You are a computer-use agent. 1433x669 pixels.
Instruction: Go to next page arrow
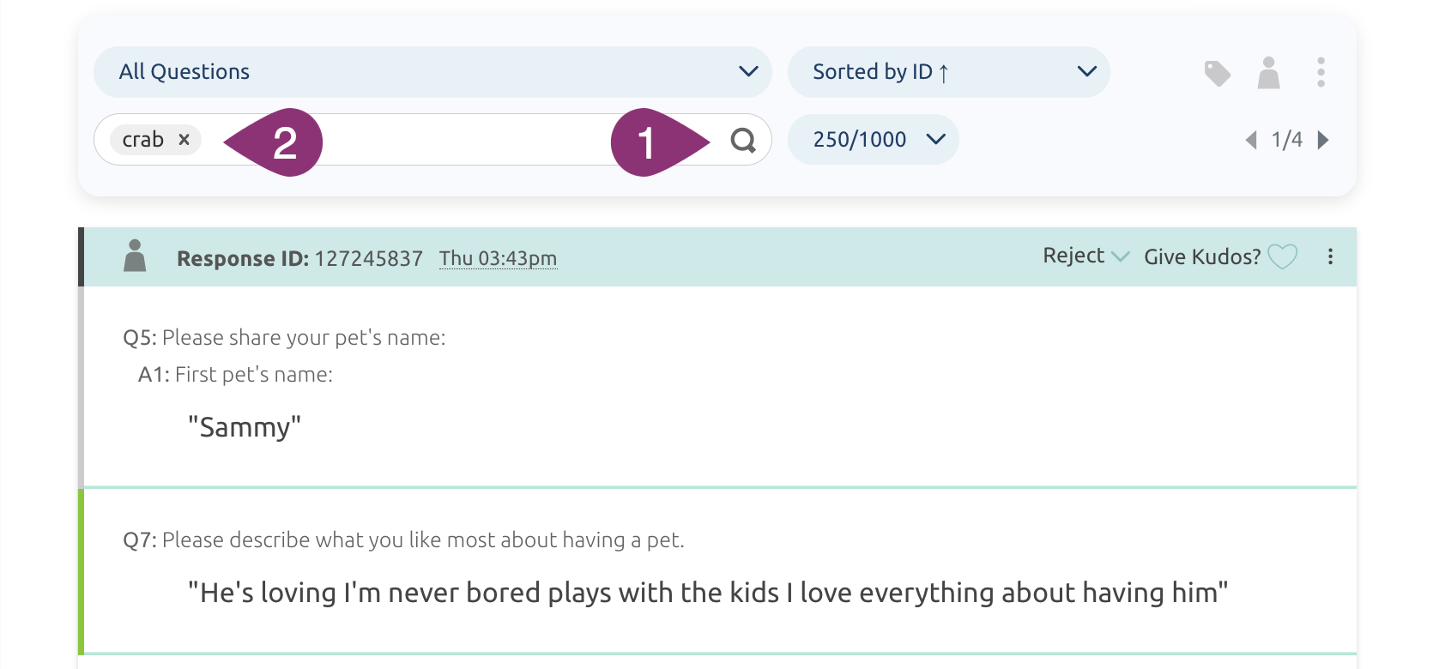(1322, 140)
